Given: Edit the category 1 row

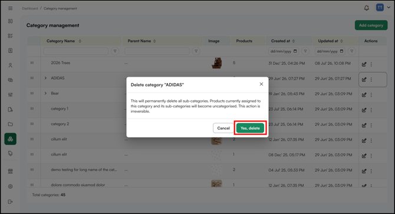Looking at the screenshot, I should point(364,110).
